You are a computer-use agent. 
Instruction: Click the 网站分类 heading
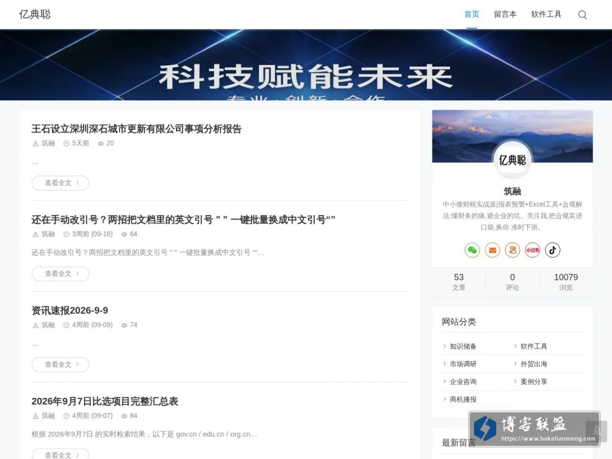pos(459,322)
